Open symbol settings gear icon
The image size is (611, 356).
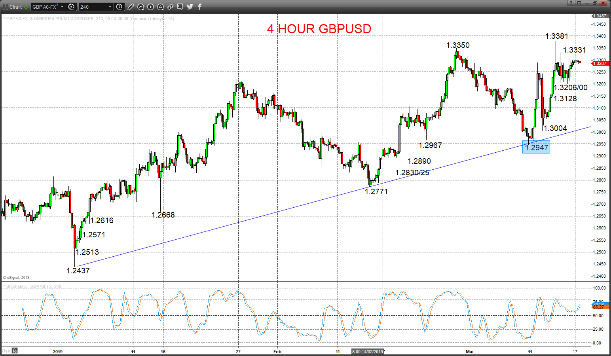click(x=71, y=7)
